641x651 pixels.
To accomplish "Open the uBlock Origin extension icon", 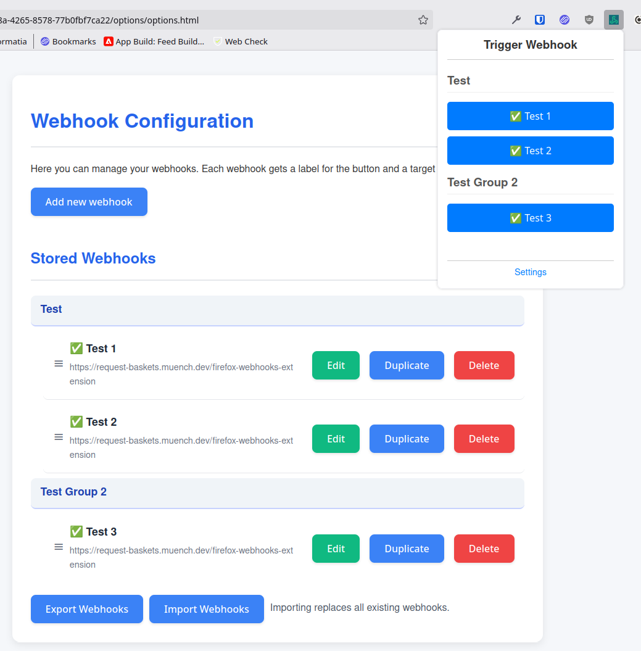I will tap(589, 20).
